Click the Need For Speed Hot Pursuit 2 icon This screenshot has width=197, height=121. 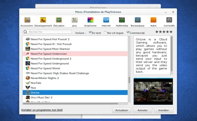(28, 39)
